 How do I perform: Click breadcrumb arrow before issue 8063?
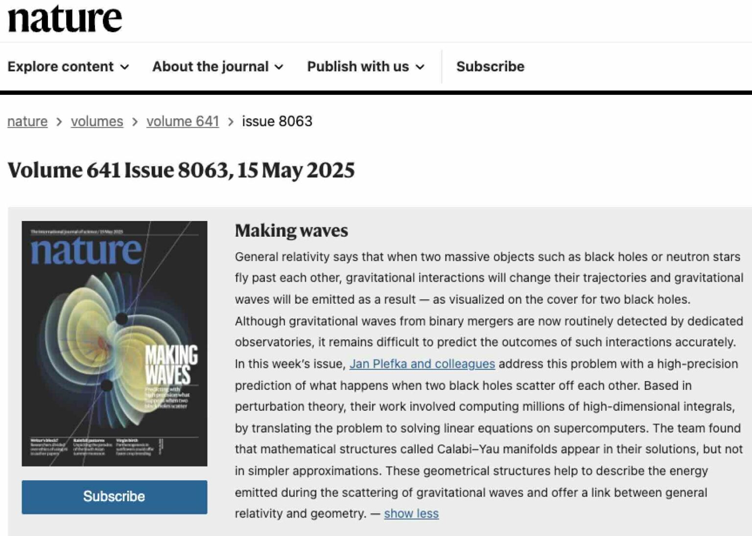231,122
